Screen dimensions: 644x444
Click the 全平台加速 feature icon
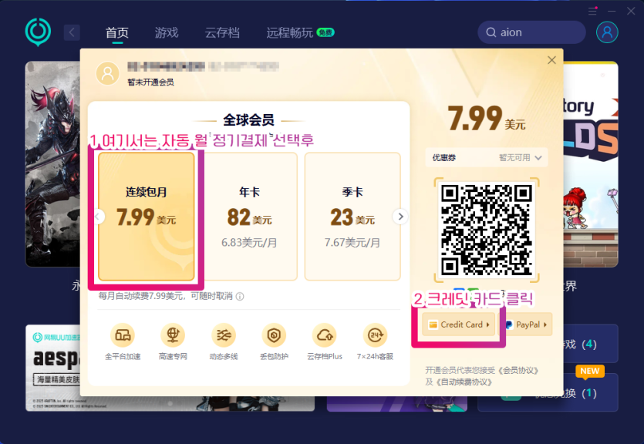pyautogui.click(x=123, y=335)
